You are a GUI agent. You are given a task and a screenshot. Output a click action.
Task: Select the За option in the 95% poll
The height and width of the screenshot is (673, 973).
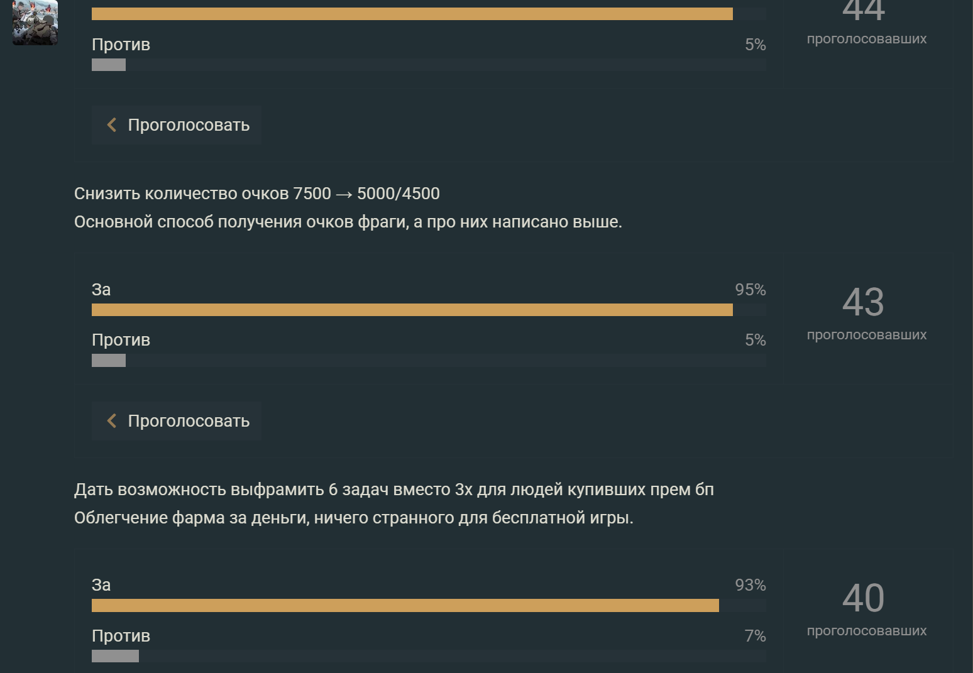[101, 290]
